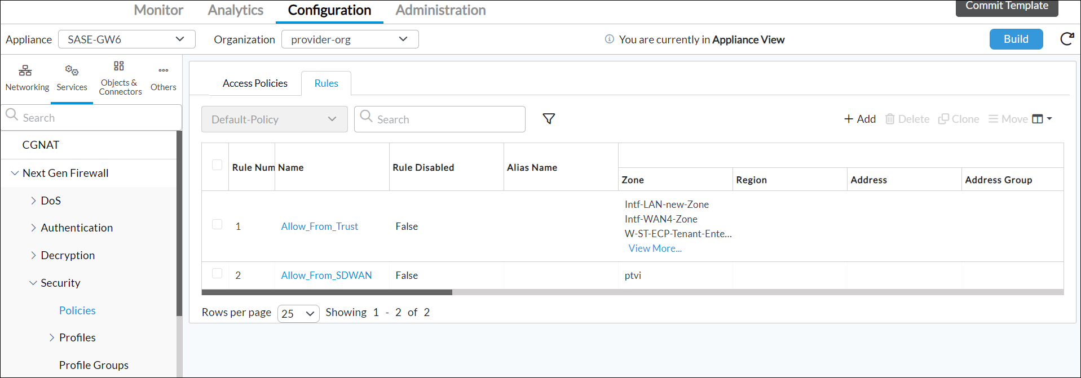Click the Build button
1081x378 pixels.
pyautogui.click(x=1016, y=39)
